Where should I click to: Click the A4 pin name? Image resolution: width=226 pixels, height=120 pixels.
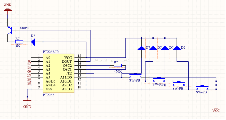[48, 73]
